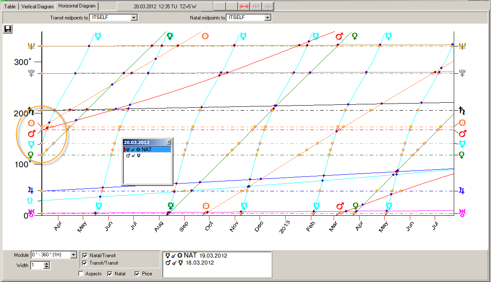
Task: Select Mars conjunct Mercury entry in popup list
Action: (x=134, y=156)
